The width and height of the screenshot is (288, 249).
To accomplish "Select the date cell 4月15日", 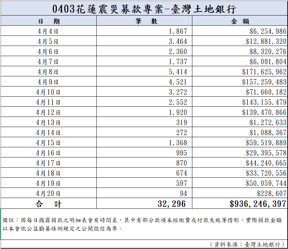I will [49, 142].
